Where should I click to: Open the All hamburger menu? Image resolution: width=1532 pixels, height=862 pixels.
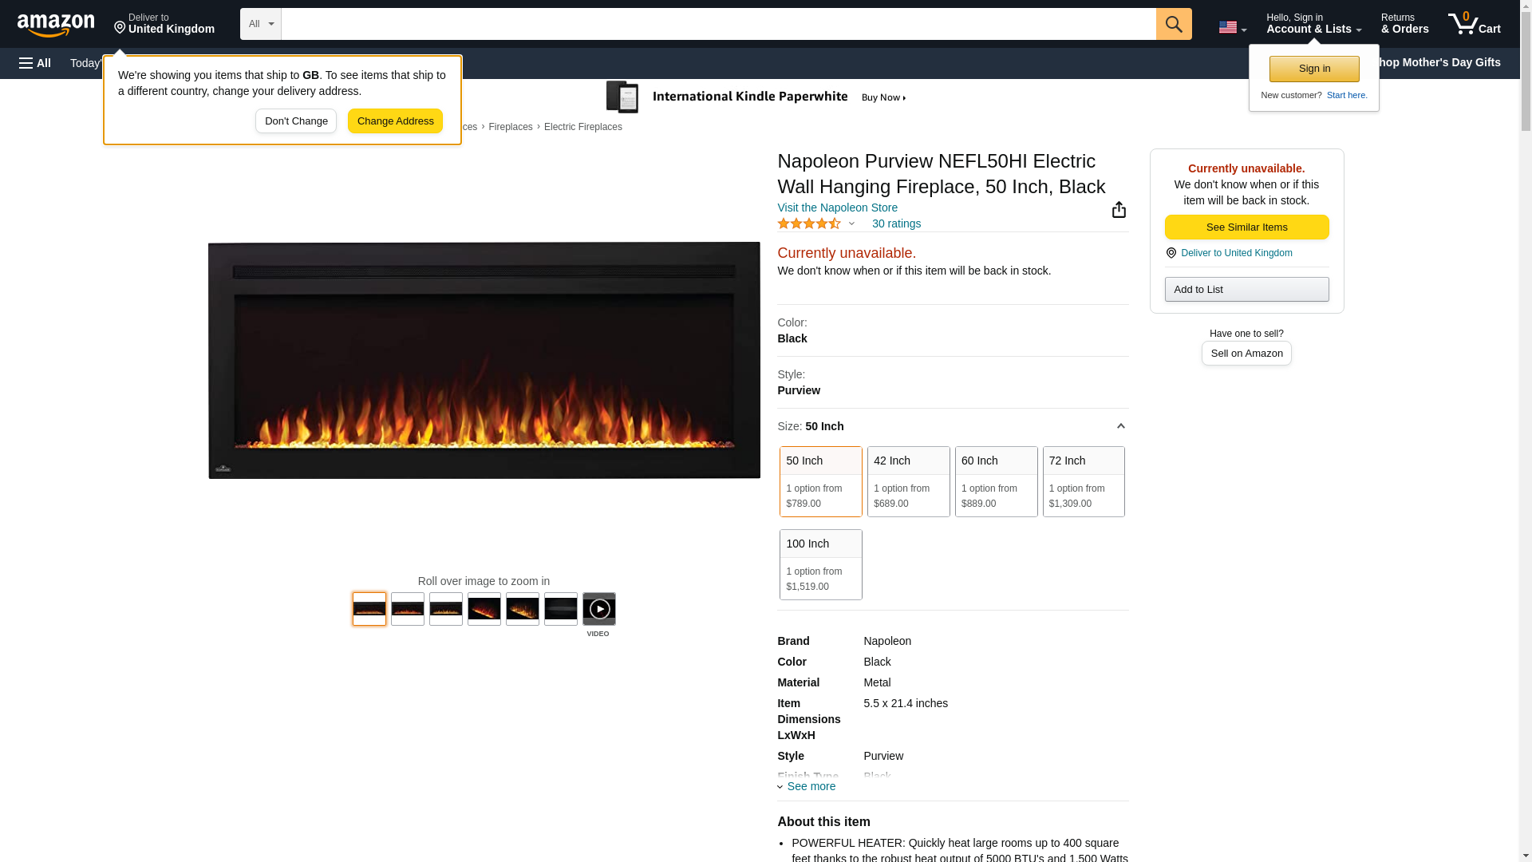tap(35, 63)
